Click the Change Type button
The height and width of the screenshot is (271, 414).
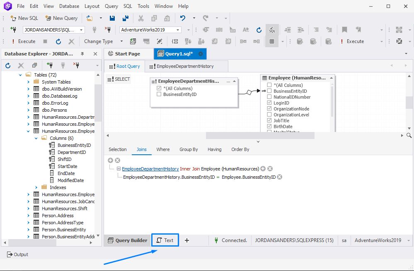pos(99,41)
